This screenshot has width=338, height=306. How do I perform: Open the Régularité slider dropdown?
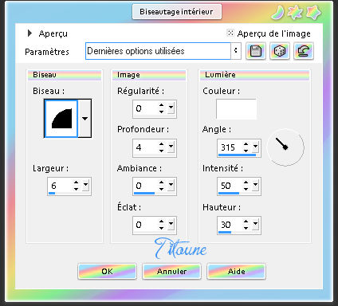[x=171, y=108]
